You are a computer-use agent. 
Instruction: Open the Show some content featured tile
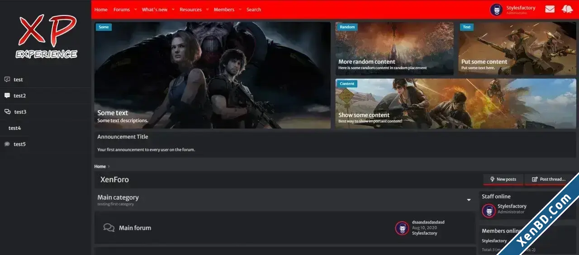coord(456,104)
